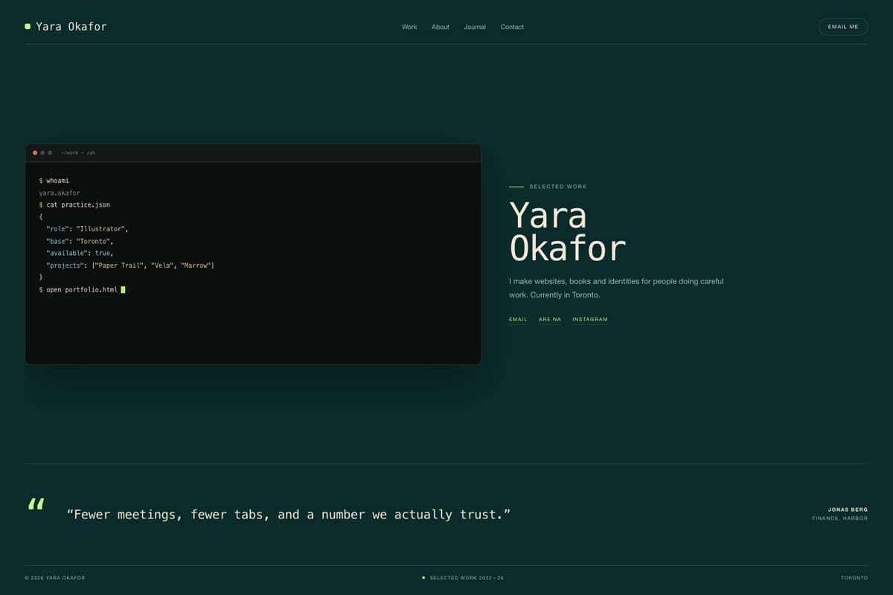Open the INSTAGRAM link

pyautogui.click(x=590, y=320)
